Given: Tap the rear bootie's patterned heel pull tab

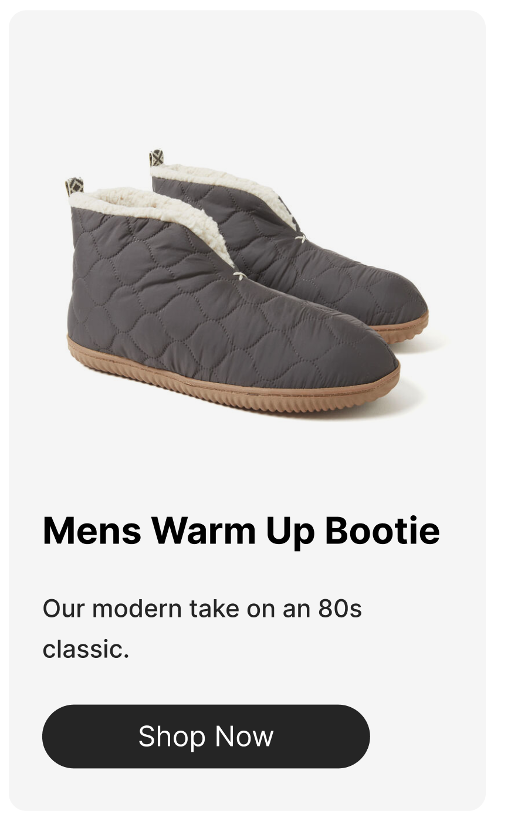Looking at the screenshot, I should 156,158.
